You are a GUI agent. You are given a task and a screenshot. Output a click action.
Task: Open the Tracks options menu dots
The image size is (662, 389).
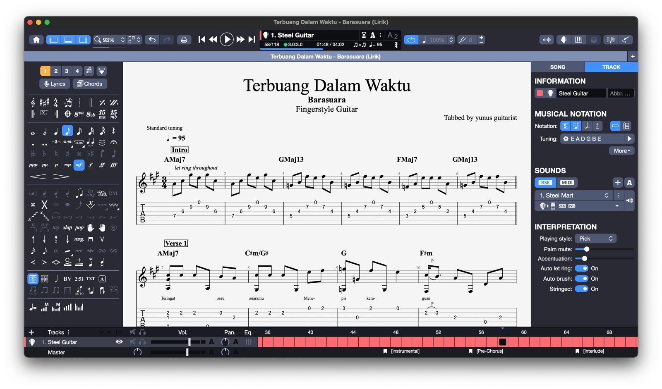click(69, 332)
